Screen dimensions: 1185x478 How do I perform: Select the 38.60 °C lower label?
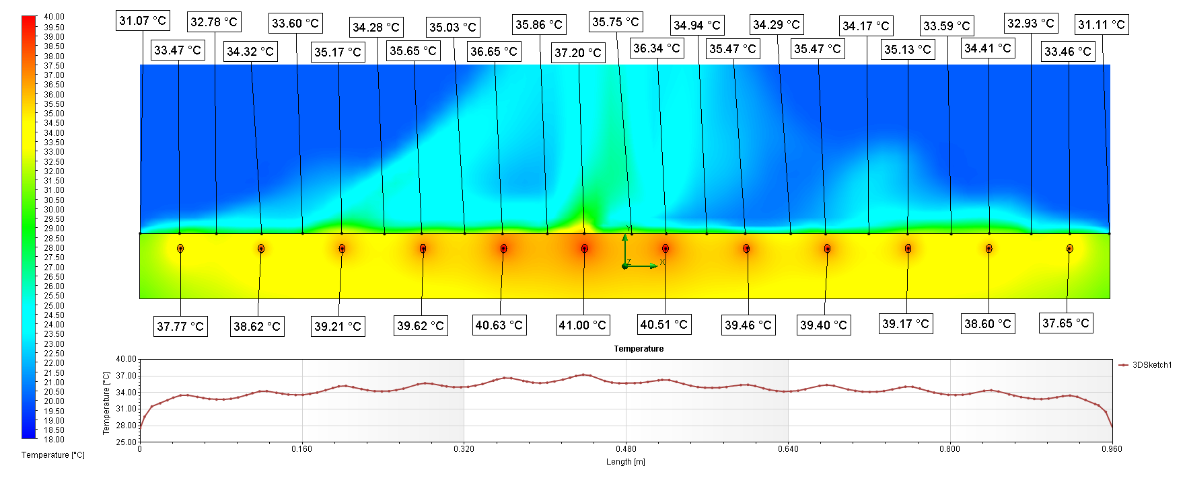tap(988, 323)
